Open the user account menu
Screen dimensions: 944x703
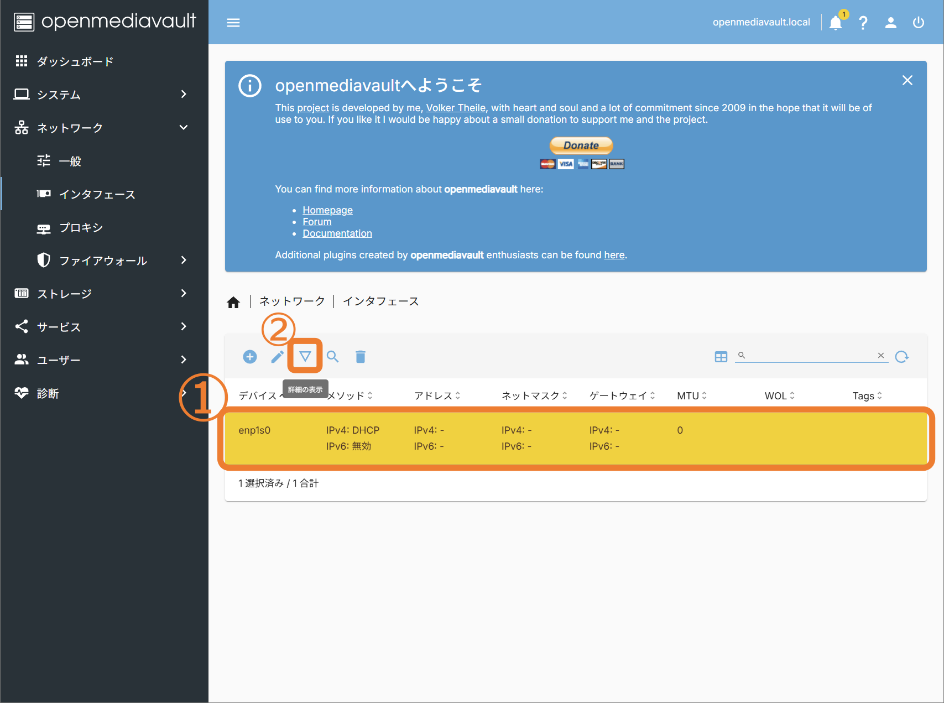(890, 23)
